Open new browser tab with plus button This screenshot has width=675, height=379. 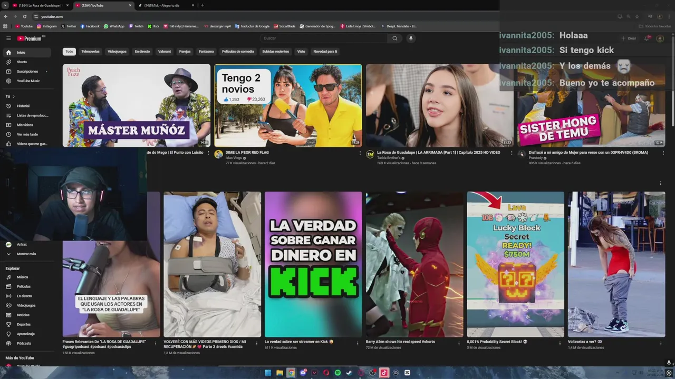tap(202, 5)
